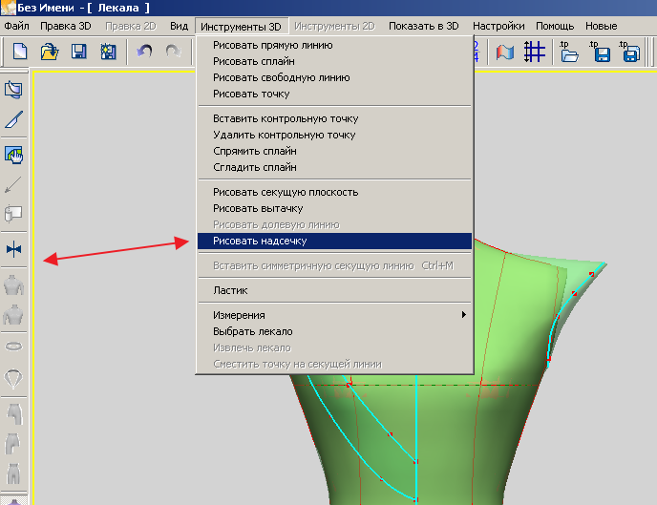Close the Инструменты 3D menu header
This screenshot has width=657, height=505.
point(241,27)
